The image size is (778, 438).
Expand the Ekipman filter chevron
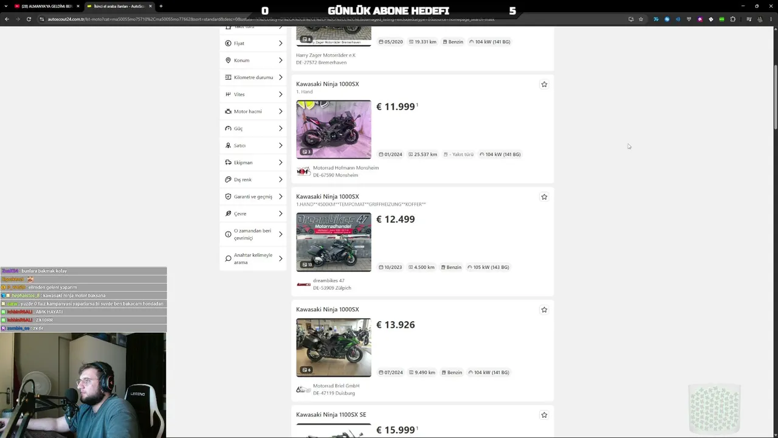(x=280, y=162)
